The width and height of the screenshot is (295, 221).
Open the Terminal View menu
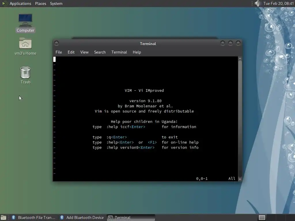84,52
